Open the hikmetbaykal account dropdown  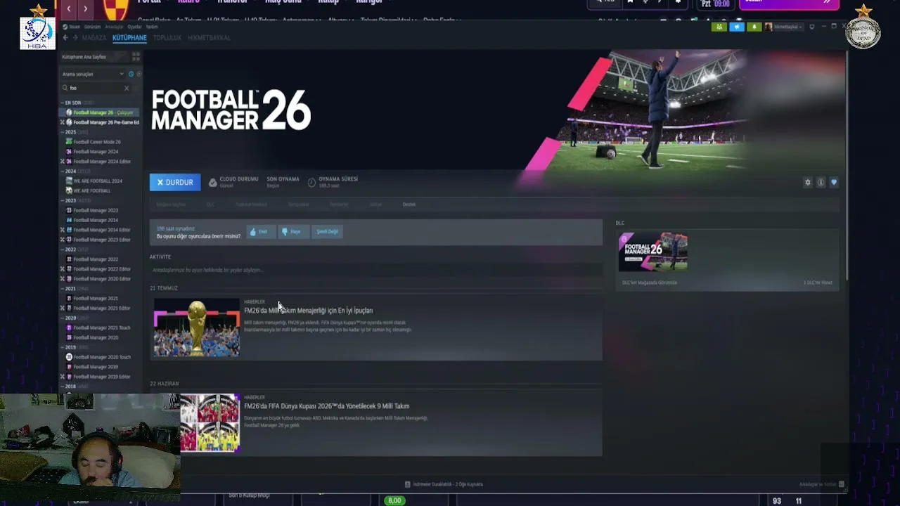783,27
